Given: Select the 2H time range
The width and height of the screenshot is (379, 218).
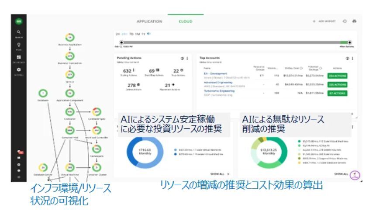Looking at the screenshot, I should (x=118, y=34).
